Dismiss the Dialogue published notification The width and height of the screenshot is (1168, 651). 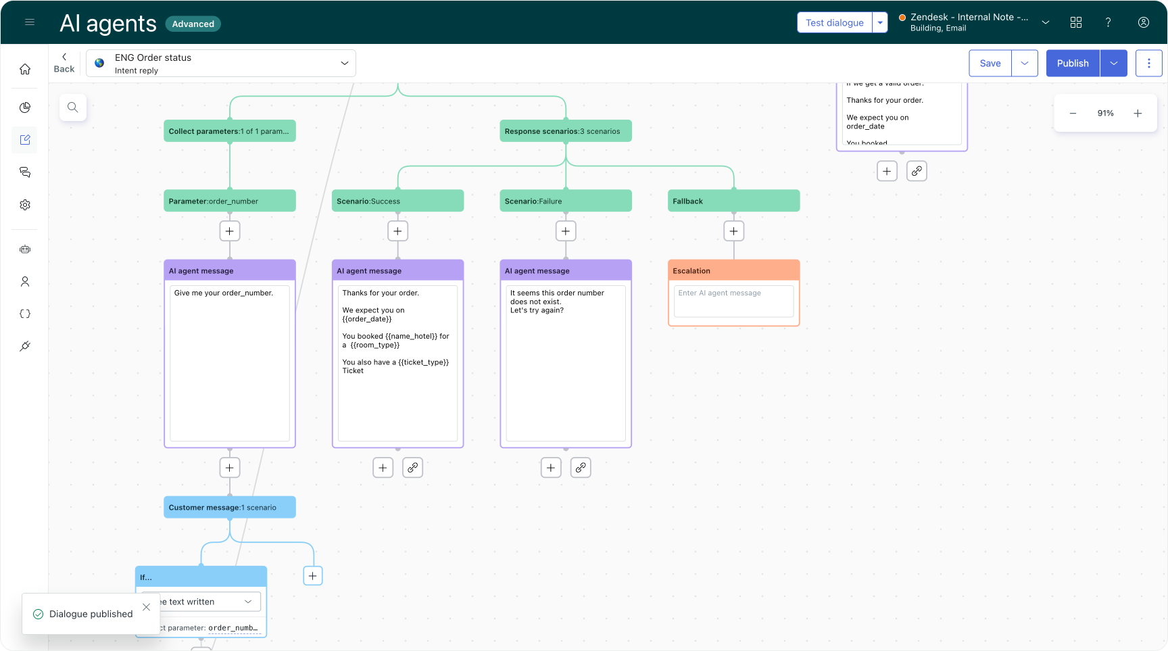146,607
